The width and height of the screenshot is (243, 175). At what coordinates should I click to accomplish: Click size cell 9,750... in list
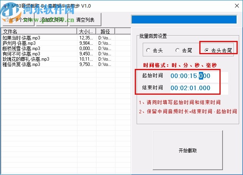86,64
